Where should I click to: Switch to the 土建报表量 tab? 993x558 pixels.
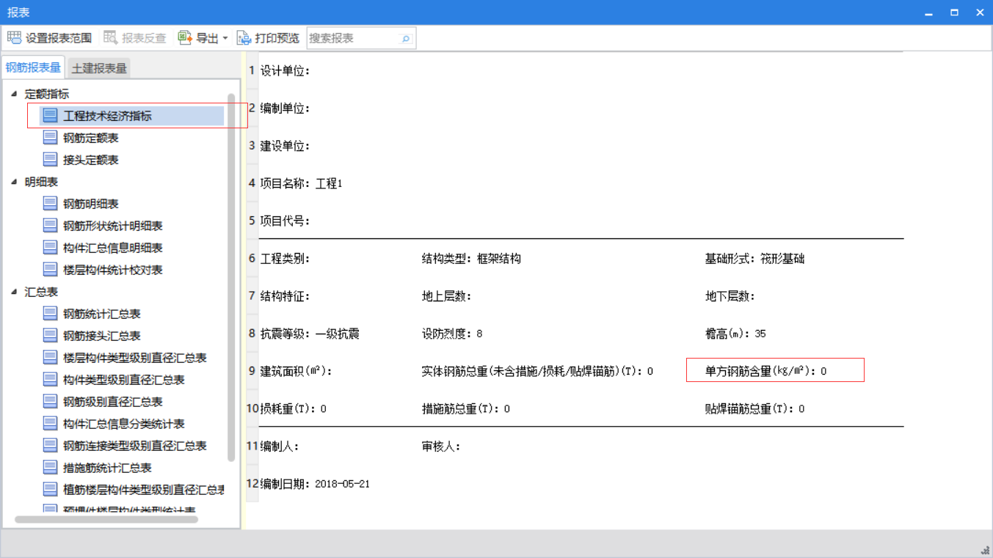pyautogui.click(x=99, y=68)
